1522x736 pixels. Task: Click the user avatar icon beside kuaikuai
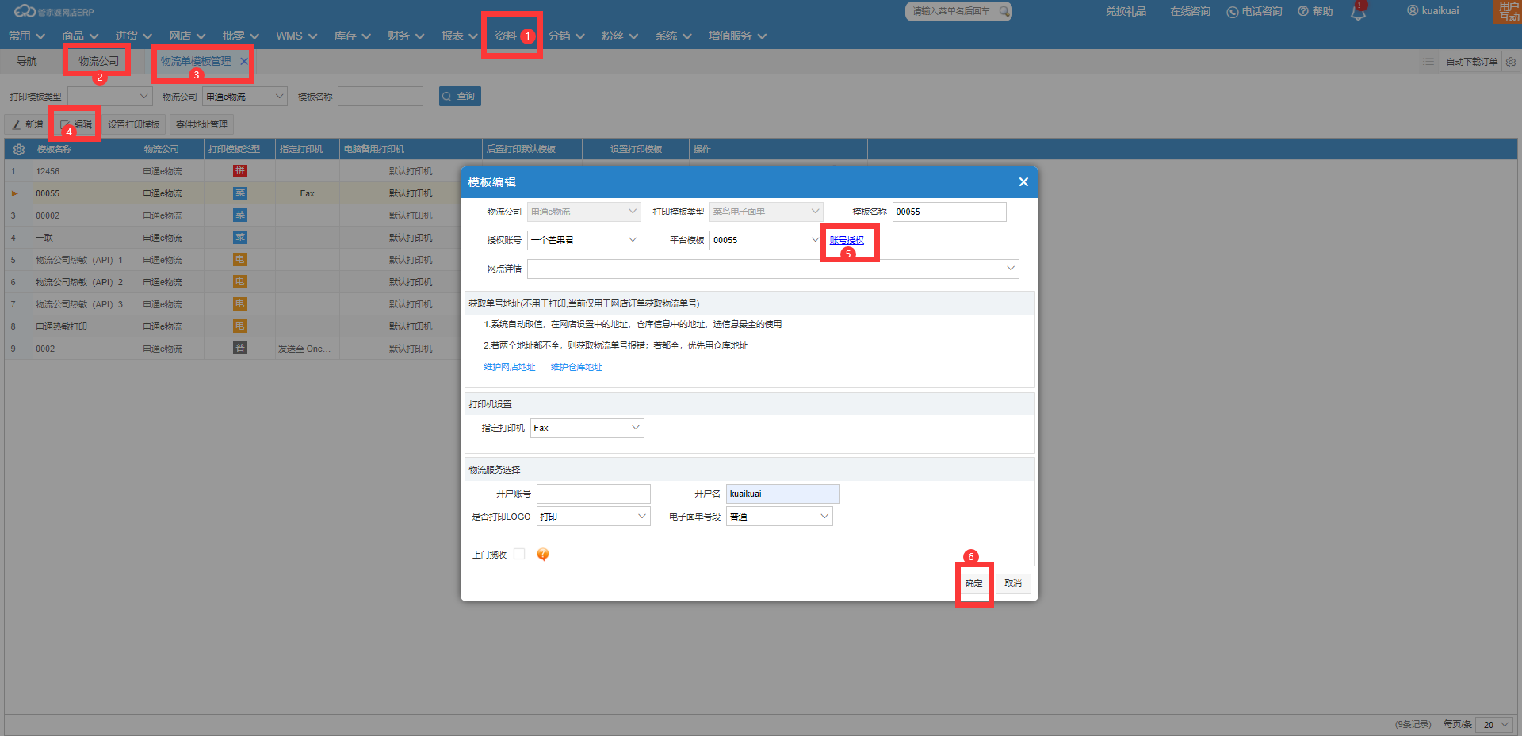(x=1413, y=10)
